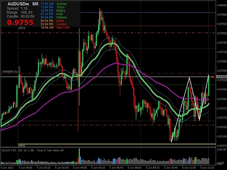227x170 pixels.
Task: Select the 11:04 PM clock time
Action: 47,7
